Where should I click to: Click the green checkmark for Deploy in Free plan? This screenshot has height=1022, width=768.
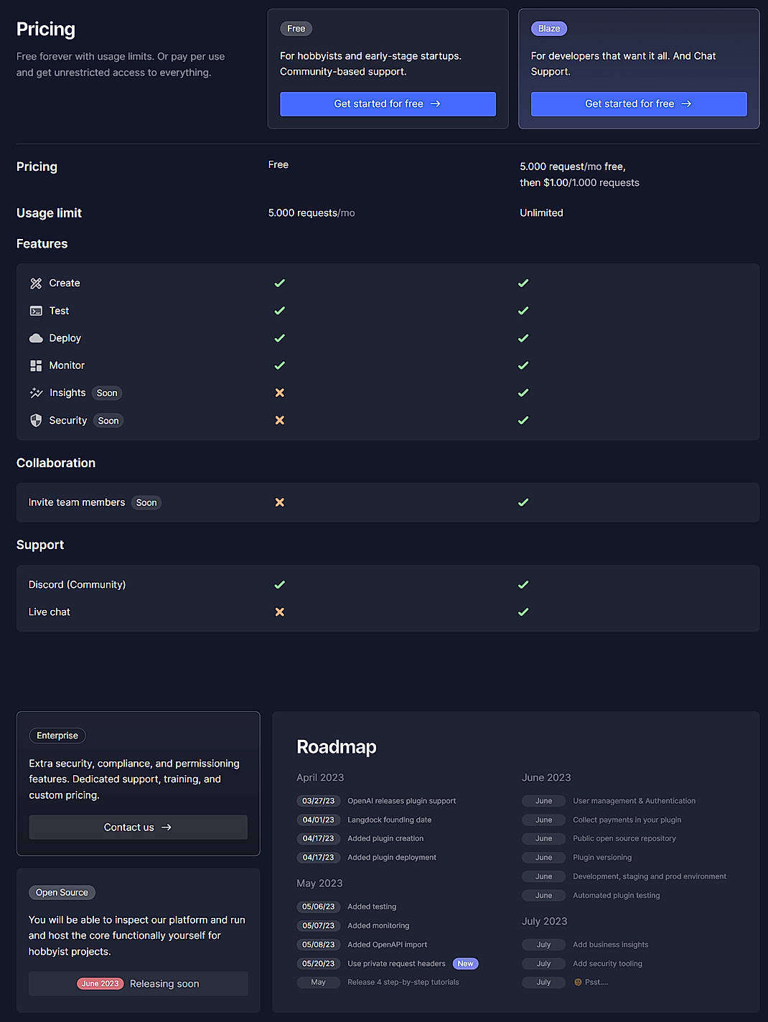279,338
